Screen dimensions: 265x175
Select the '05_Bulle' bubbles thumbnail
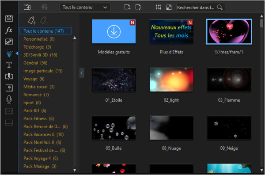pos(114,128)
